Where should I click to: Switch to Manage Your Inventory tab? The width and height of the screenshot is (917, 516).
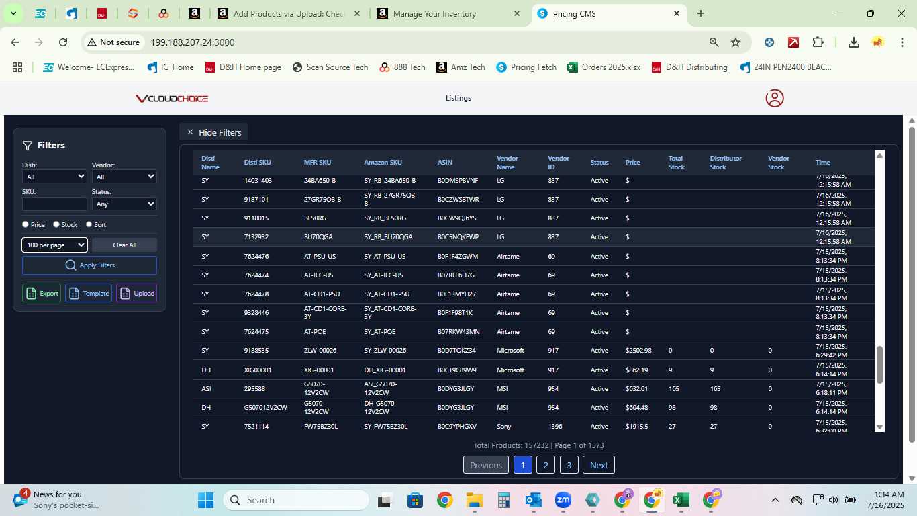pos(449,13)
